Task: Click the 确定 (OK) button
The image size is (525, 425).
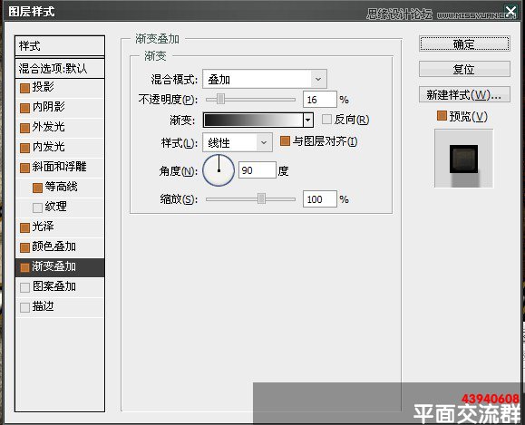Action: coord(464,43)
